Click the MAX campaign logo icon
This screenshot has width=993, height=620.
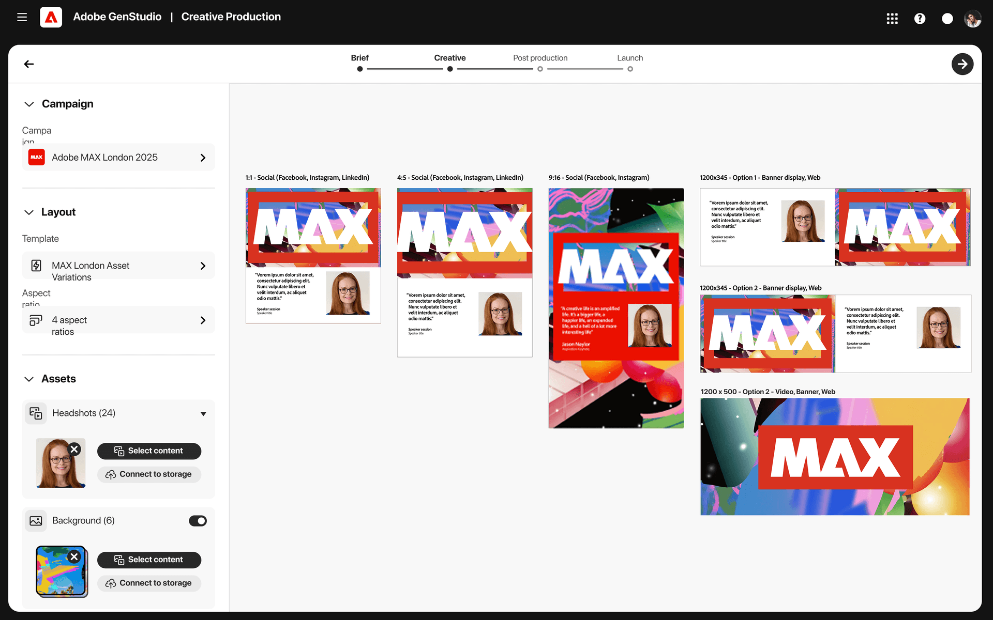pos(37,157)
